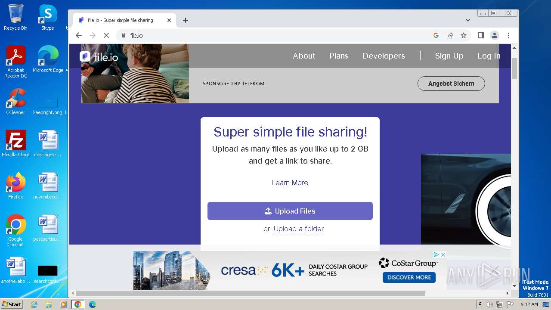Open the Developers page
The image size is (551, 310).
[384, 56]
